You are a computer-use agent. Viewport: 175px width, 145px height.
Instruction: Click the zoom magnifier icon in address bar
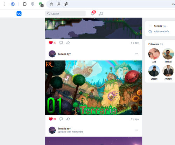58,4
